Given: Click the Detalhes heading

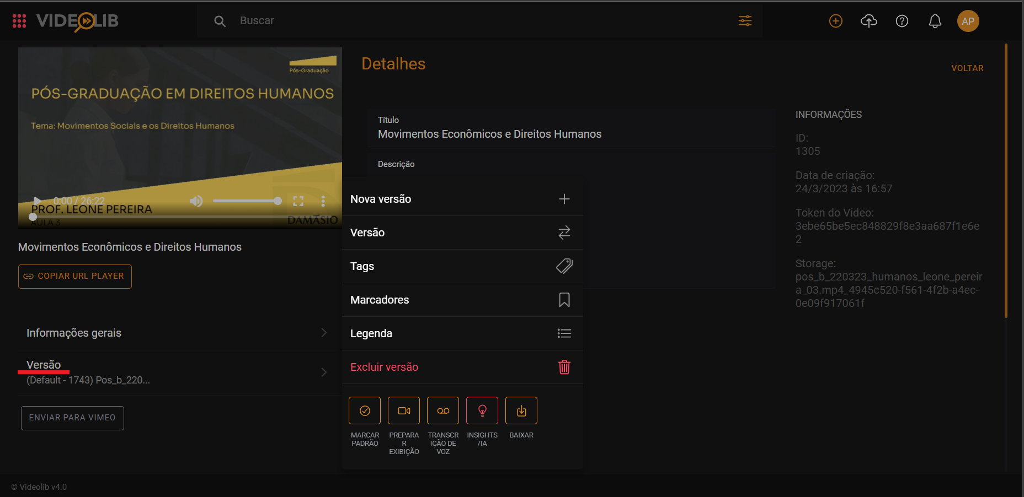Looking at the screenshot, I should tap(393, 64).
